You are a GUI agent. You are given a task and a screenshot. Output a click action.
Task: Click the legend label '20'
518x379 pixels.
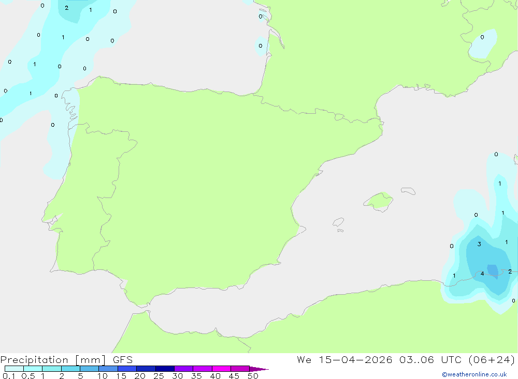coord(140,376)
